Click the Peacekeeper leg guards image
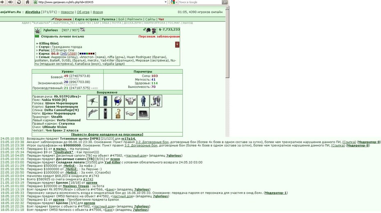381x213 pixels. coord(156,101)
